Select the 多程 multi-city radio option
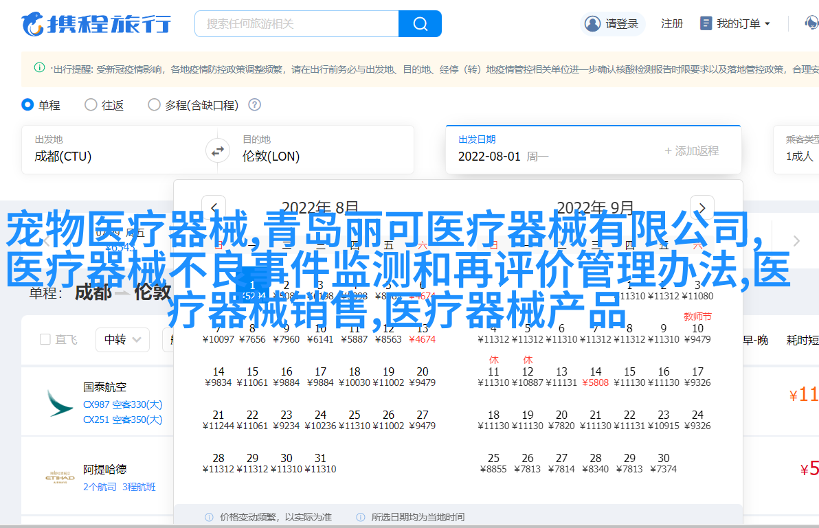Viewport: 819px width, 528px height. click(x=154, y=105)
